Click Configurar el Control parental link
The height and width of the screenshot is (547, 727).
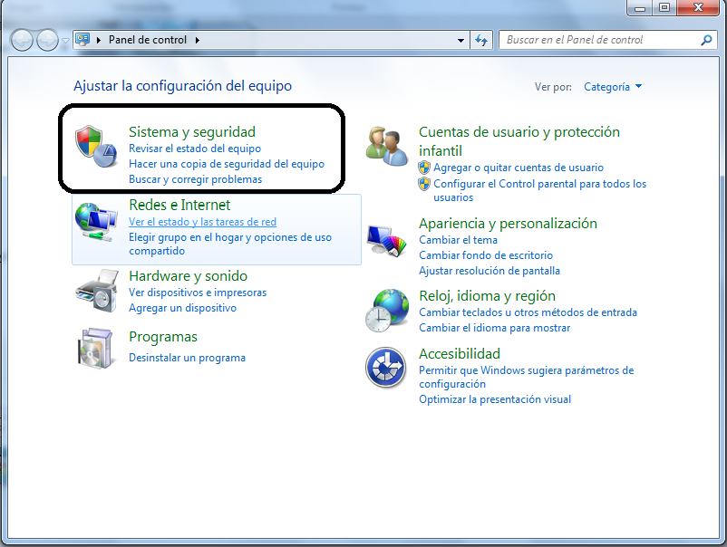click(539, 190)
